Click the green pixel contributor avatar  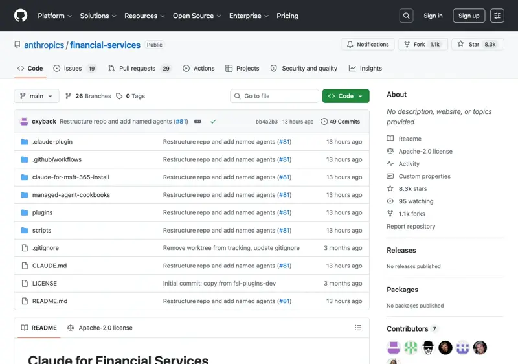pyautogui.click(x=411, y=348)
